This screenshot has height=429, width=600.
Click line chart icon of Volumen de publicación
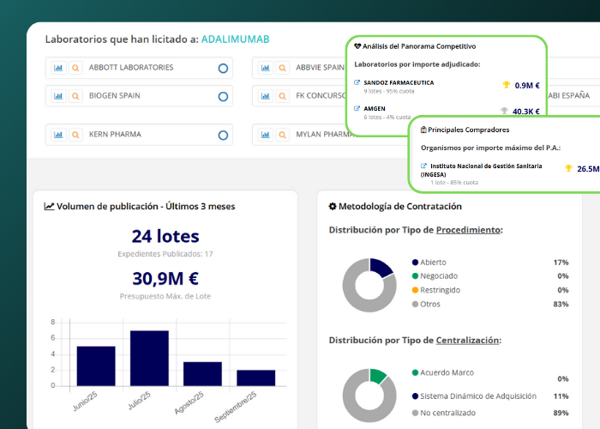tap(49, 206)
